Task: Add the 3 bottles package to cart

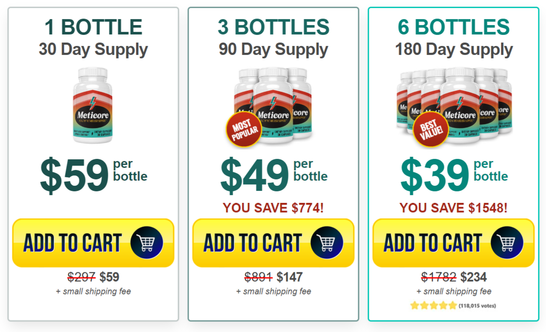Action: point(273,243)
